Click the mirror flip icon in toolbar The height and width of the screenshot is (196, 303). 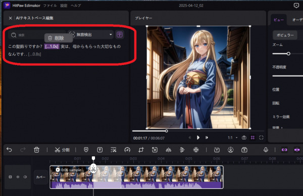(x=168, y=150)
